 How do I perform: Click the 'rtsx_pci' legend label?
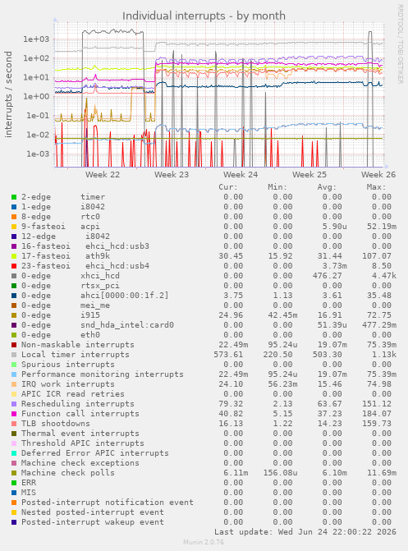[100, 286]
